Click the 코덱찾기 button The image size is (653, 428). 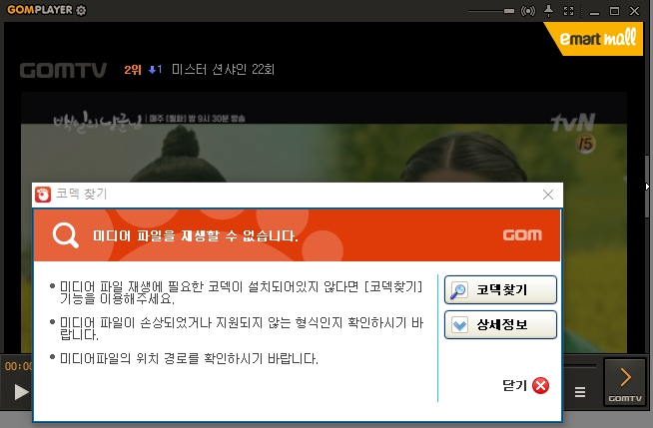[x=500, y=289]
